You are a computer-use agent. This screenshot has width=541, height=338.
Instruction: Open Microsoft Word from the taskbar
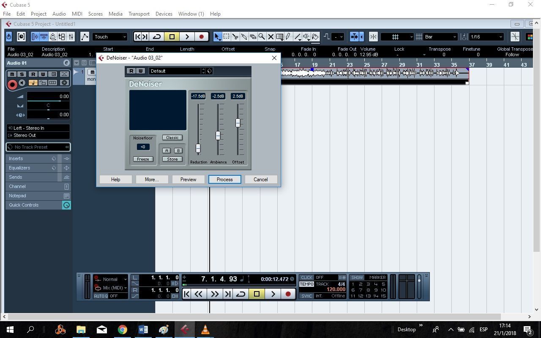[143, 330]
